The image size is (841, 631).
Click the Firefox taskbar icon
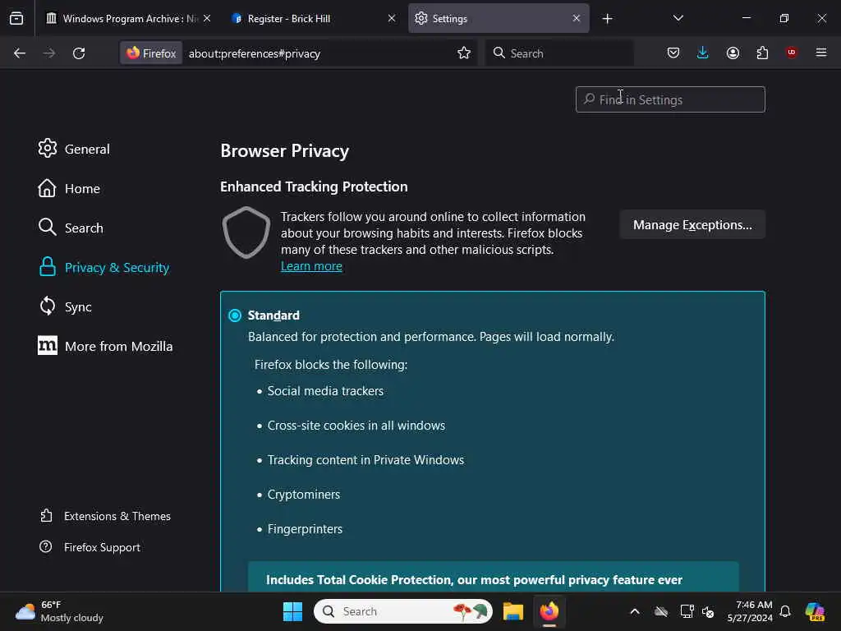[549, 611]
